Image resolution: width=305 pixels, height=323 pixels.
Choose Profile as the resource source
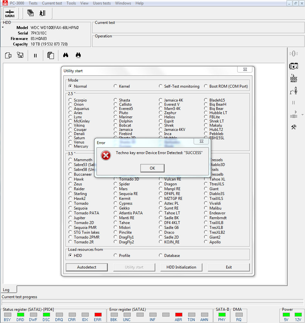click(115, 255)
